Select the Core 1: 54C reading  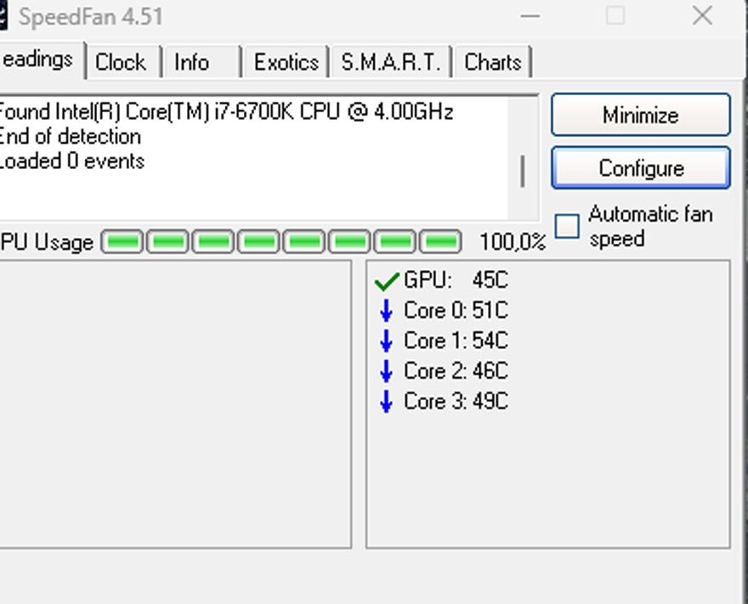[456, 341]
